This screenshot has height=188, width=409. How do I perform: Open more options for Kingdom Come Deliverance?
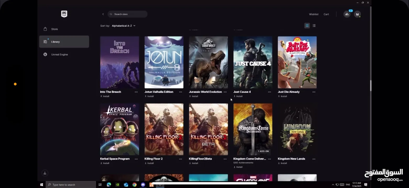pos(270,159)
